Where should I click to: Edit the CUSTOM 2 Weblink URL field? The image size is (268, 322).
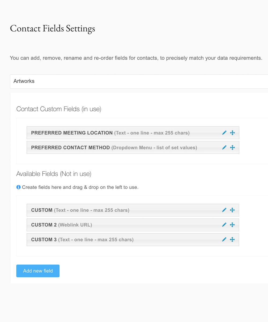[x=224, y=225]
